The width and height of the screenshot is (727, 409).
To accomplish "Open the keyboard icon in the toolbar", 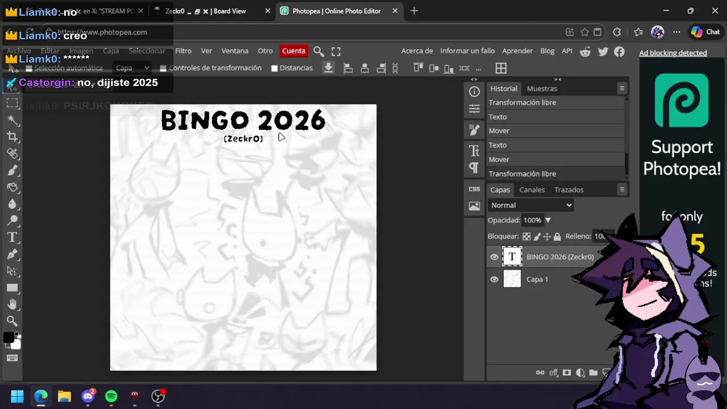I will click(x=12, y=358).
